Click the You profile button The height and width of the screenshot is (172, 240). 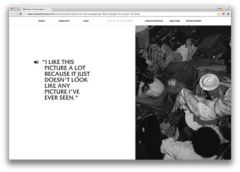221,8
